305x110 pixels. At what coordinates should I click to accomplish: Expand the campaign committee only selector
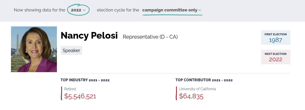(172, 10)
